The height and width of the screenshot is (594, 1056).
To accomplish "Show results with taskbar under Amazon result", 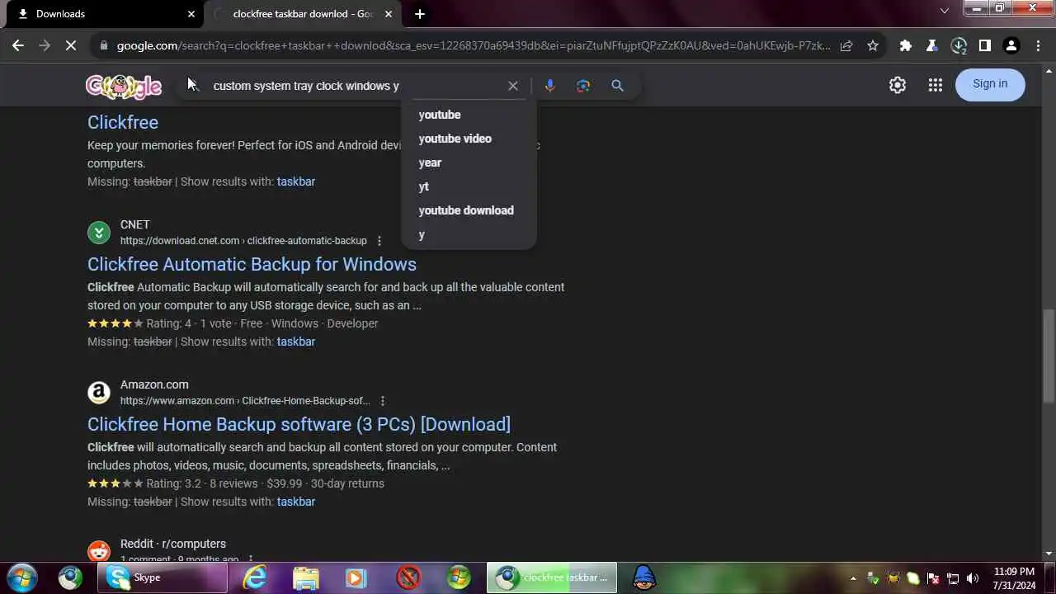I will [x=296, y=502].
